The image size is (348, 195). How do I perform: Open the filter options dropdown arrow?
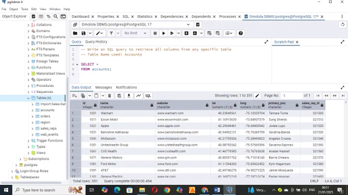(118, 33)
